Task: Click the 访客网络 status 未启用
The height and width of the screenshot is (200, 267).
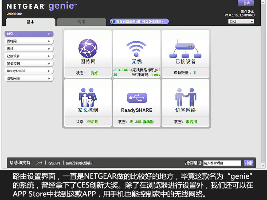Action: click(x=191, y=122)
